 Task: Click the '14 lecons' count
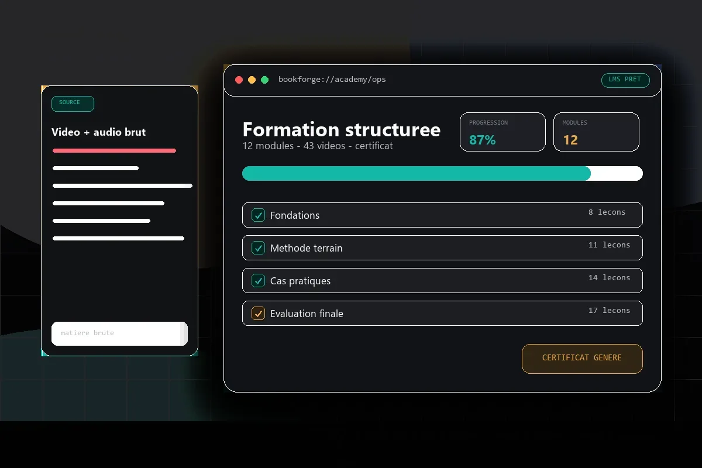(609, 278)
